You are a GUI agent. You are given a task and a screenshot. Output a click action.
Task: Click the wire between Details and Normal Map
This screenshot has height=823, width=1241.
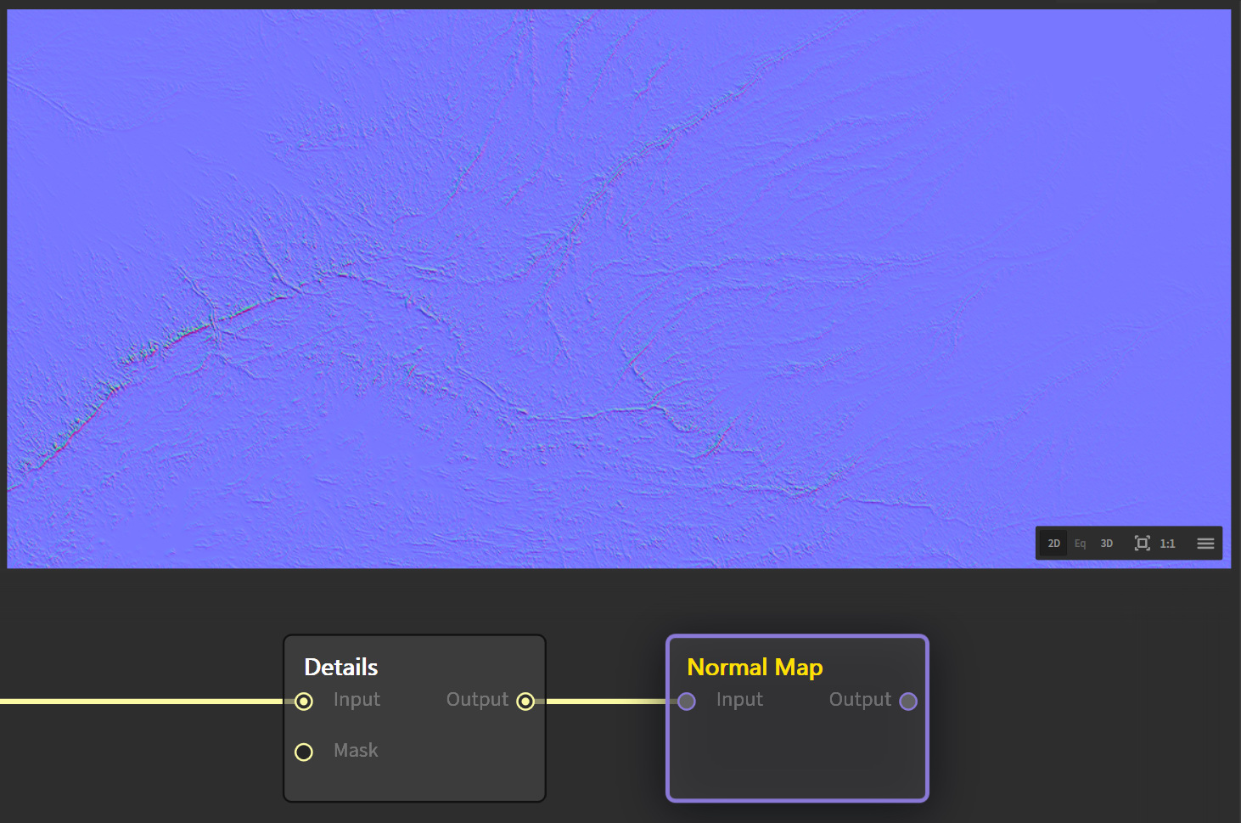(606, 702)
